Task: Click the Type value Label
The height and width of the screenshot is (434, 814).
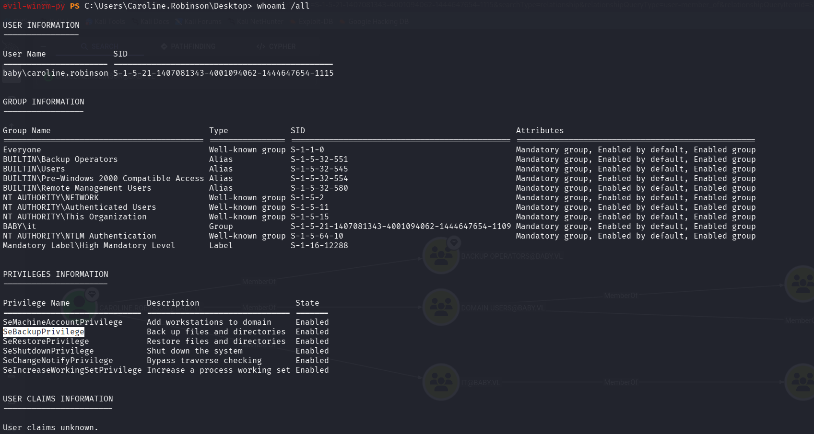Action: 221,245
